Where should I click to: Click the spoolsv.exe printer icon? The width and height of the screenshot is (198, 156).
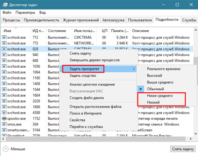pos(4,118)
